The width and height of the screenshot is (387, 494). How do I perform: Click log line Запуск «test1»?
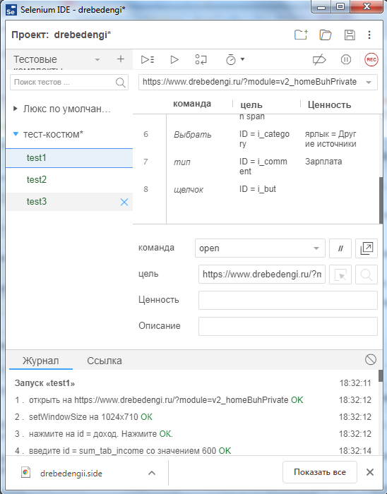[44, 383]
